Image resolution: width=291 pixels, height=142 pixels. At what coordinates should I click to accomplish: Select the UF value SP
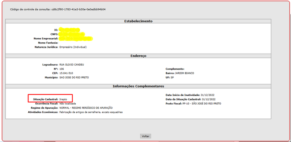point(172,78)
